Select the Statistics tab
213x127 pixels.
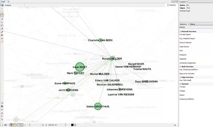pyautogui.click(x=183, y=24)
